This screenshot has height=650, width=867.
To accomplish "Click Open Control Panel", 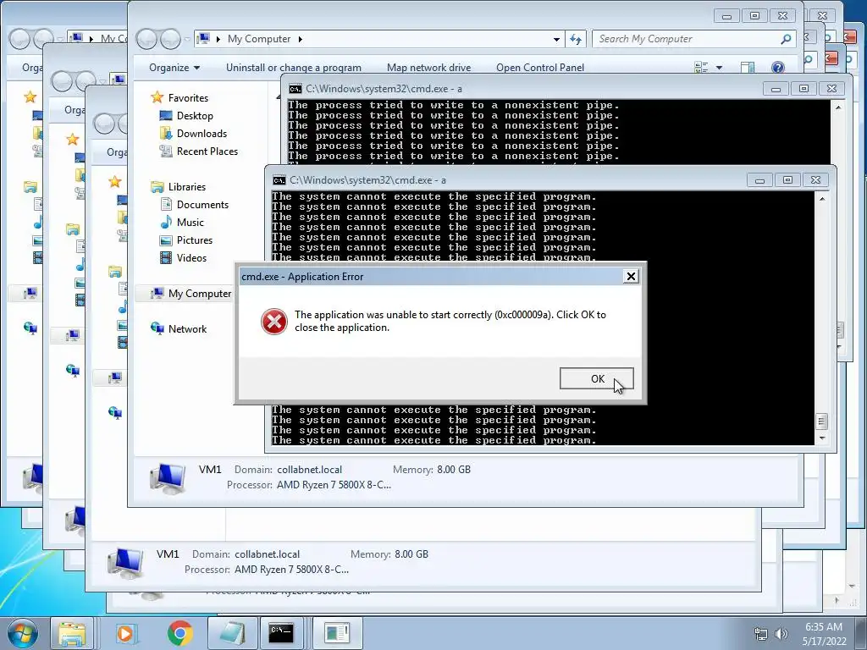I will (539, 68).
